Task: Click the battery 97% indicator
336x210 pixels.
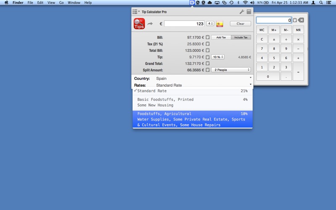Action: [x=263, y=3]
